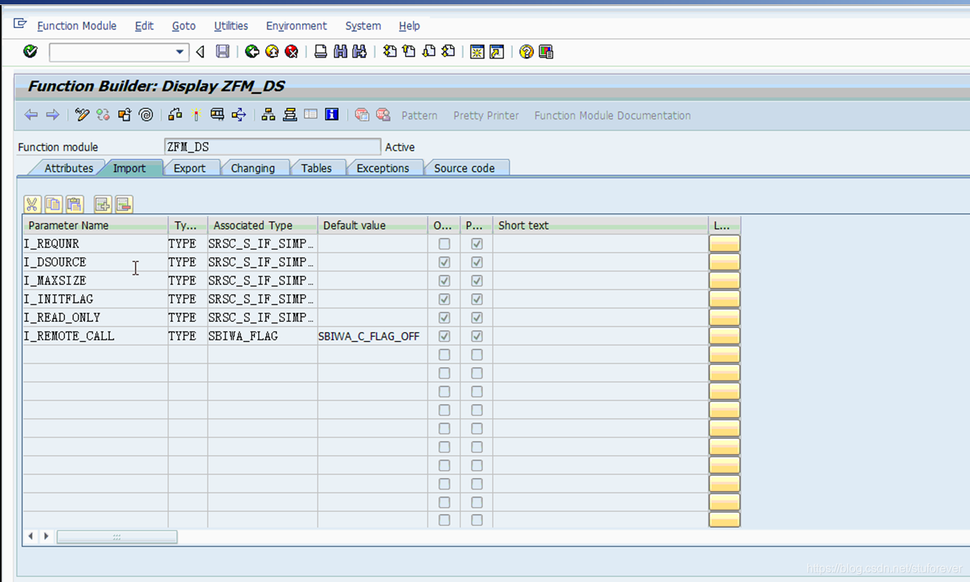The height and width of the screenshot is (582, 970).
Task: Switch to the Export tab
Action: pyautogui.click(x=189, y=168)
